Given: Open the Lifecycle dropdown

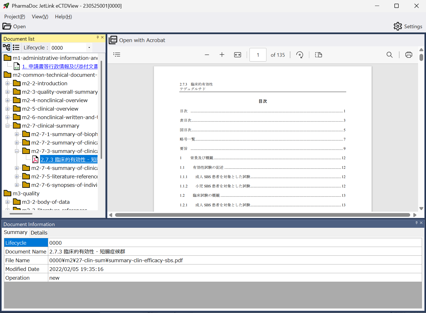Looking at the screenshot, I should click(x=89, y=48).
